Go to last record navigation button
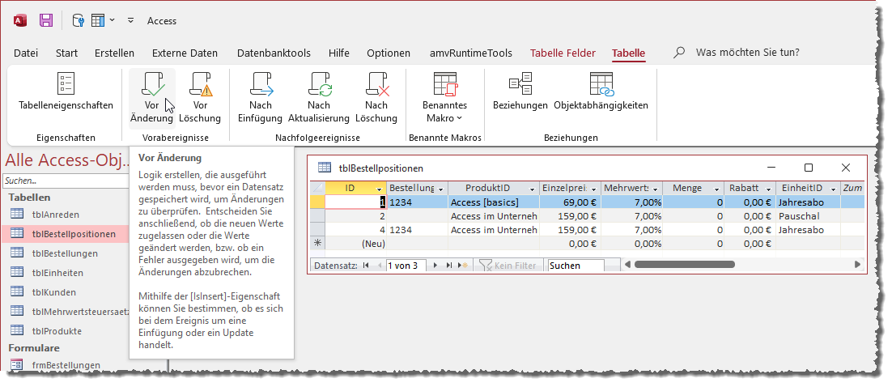The height and width of the screenshot is (387, 892). (x=449, y=266)
